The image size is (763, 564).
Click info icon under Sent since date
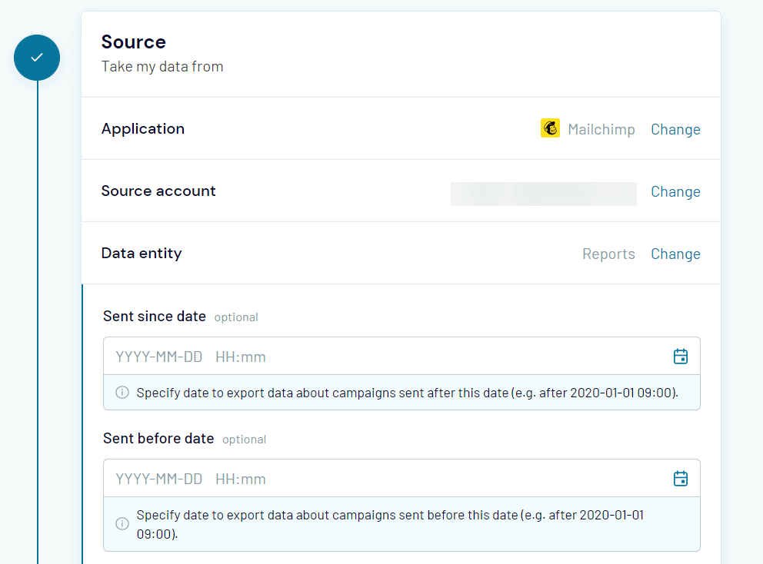coord(122,393)
